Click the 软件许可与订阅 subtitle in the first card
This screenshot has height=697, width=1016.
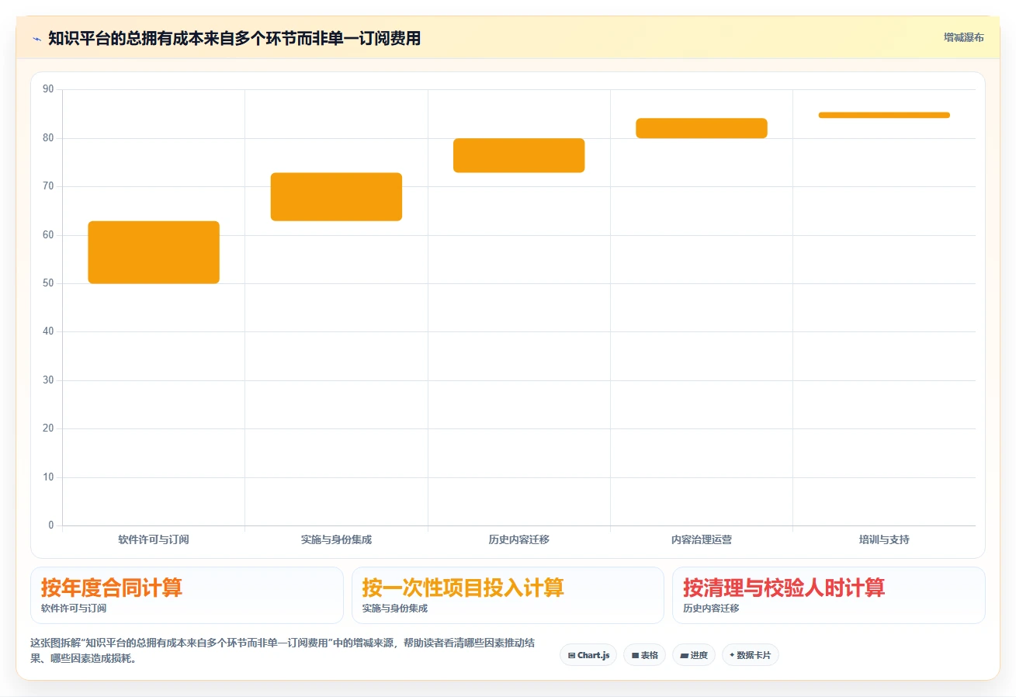point(74,609)
